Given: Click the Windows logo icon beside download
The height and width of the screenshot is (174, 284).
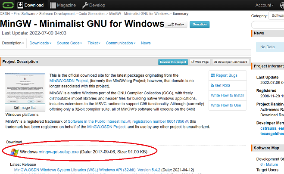Looking at the screenshot, I should click(15, 152).
